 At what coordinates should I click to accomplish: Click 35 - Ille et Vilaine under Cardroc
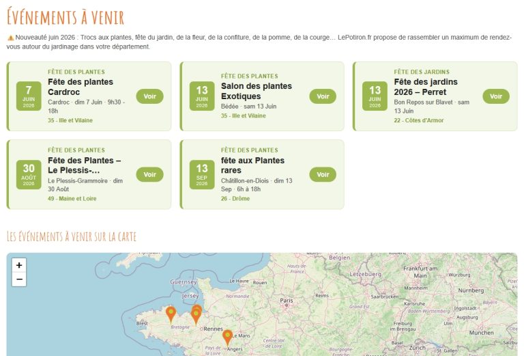(70, 120)
